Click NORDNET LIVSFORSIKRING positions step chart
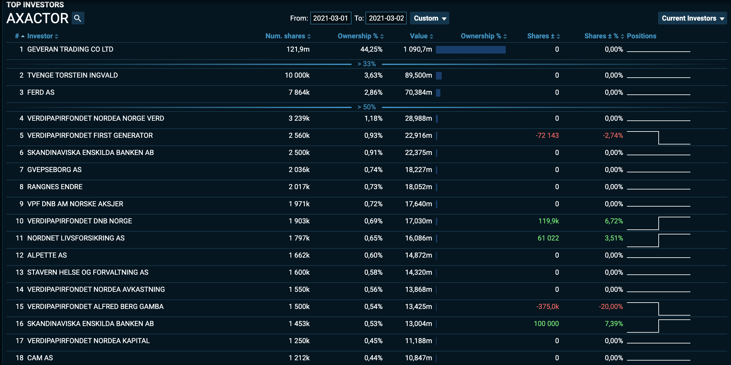The height and width of the screenshot is (365, 731). tap(659, 240)
